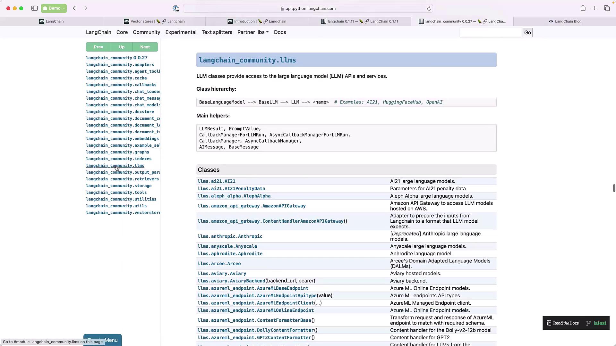Viewport: 616px width, 346px height.
Task: Open langchain_community.embeddings in the sidebar
Action: (x=122, y=139)
